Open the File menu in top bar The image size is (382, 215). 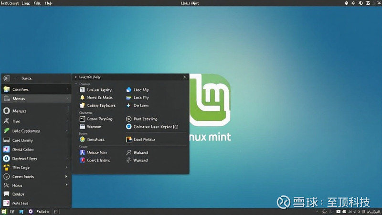click(x=37, y=3)
